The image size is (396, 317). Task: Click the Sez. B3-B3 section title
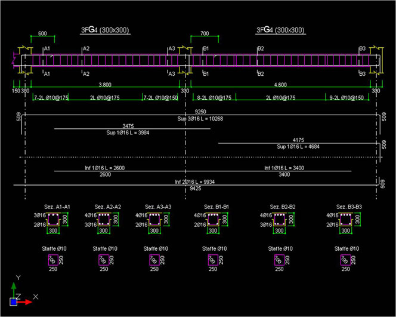tap(349, 207)
